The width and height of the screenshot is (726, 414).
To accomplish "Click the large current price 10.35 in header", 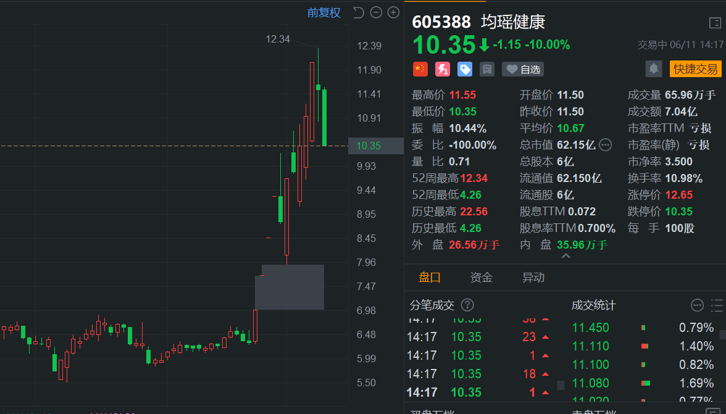I will pyautogui.click(x=444, y=45).
